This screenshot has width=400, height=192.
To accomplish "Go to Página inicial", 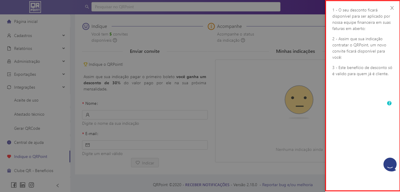I will tap(26, 21).
